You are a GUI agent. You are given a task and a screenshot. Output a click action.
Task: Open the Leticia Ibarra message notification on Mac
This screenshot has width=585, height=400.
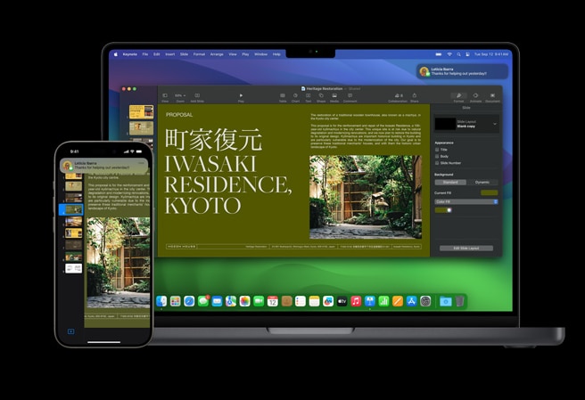click(x=462, y=71)
